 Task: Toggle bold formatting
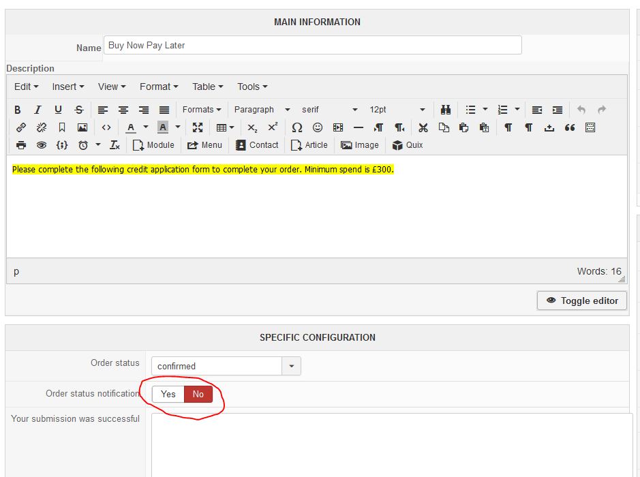pyautogui.click(x=18, y=110)
